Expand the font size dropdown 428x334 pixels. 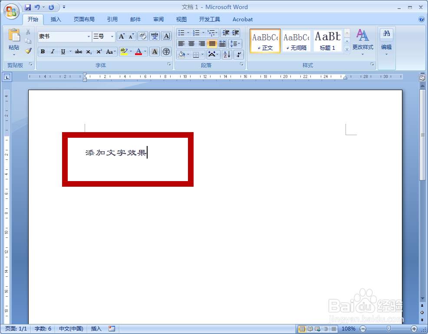click(x=112, y=36)
